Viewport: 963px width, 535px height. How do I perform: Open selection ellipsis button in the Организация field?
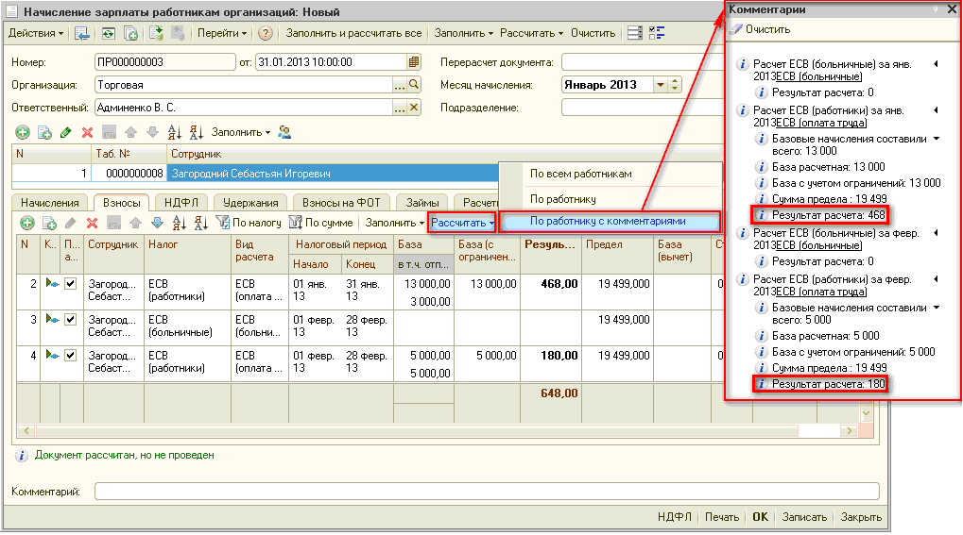400,85
